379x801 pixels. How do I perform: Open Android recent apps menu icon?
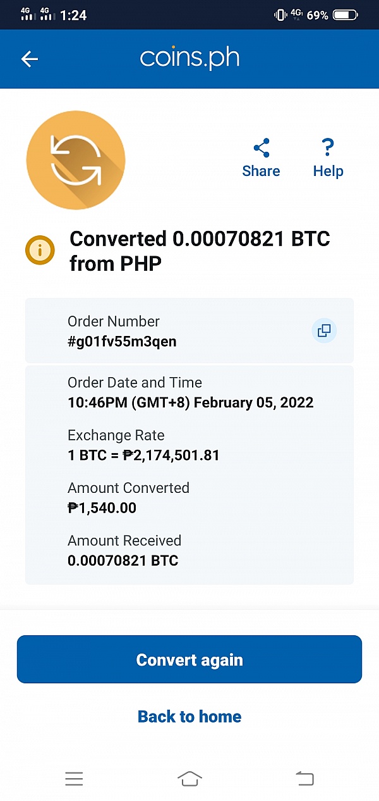click(x=74, y=779)
